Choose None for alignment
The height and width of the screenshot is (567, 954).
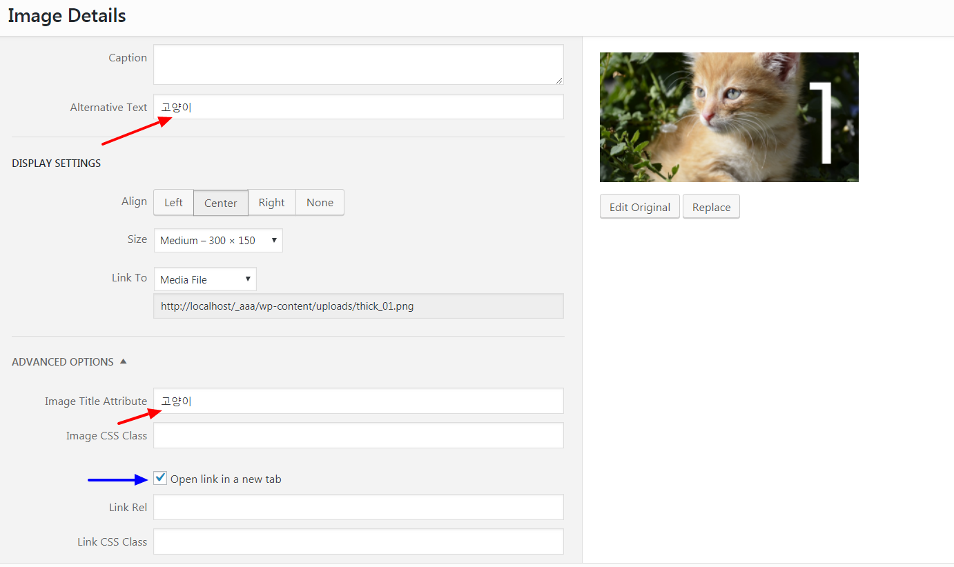pyautogui.click(x=320, y=203)
